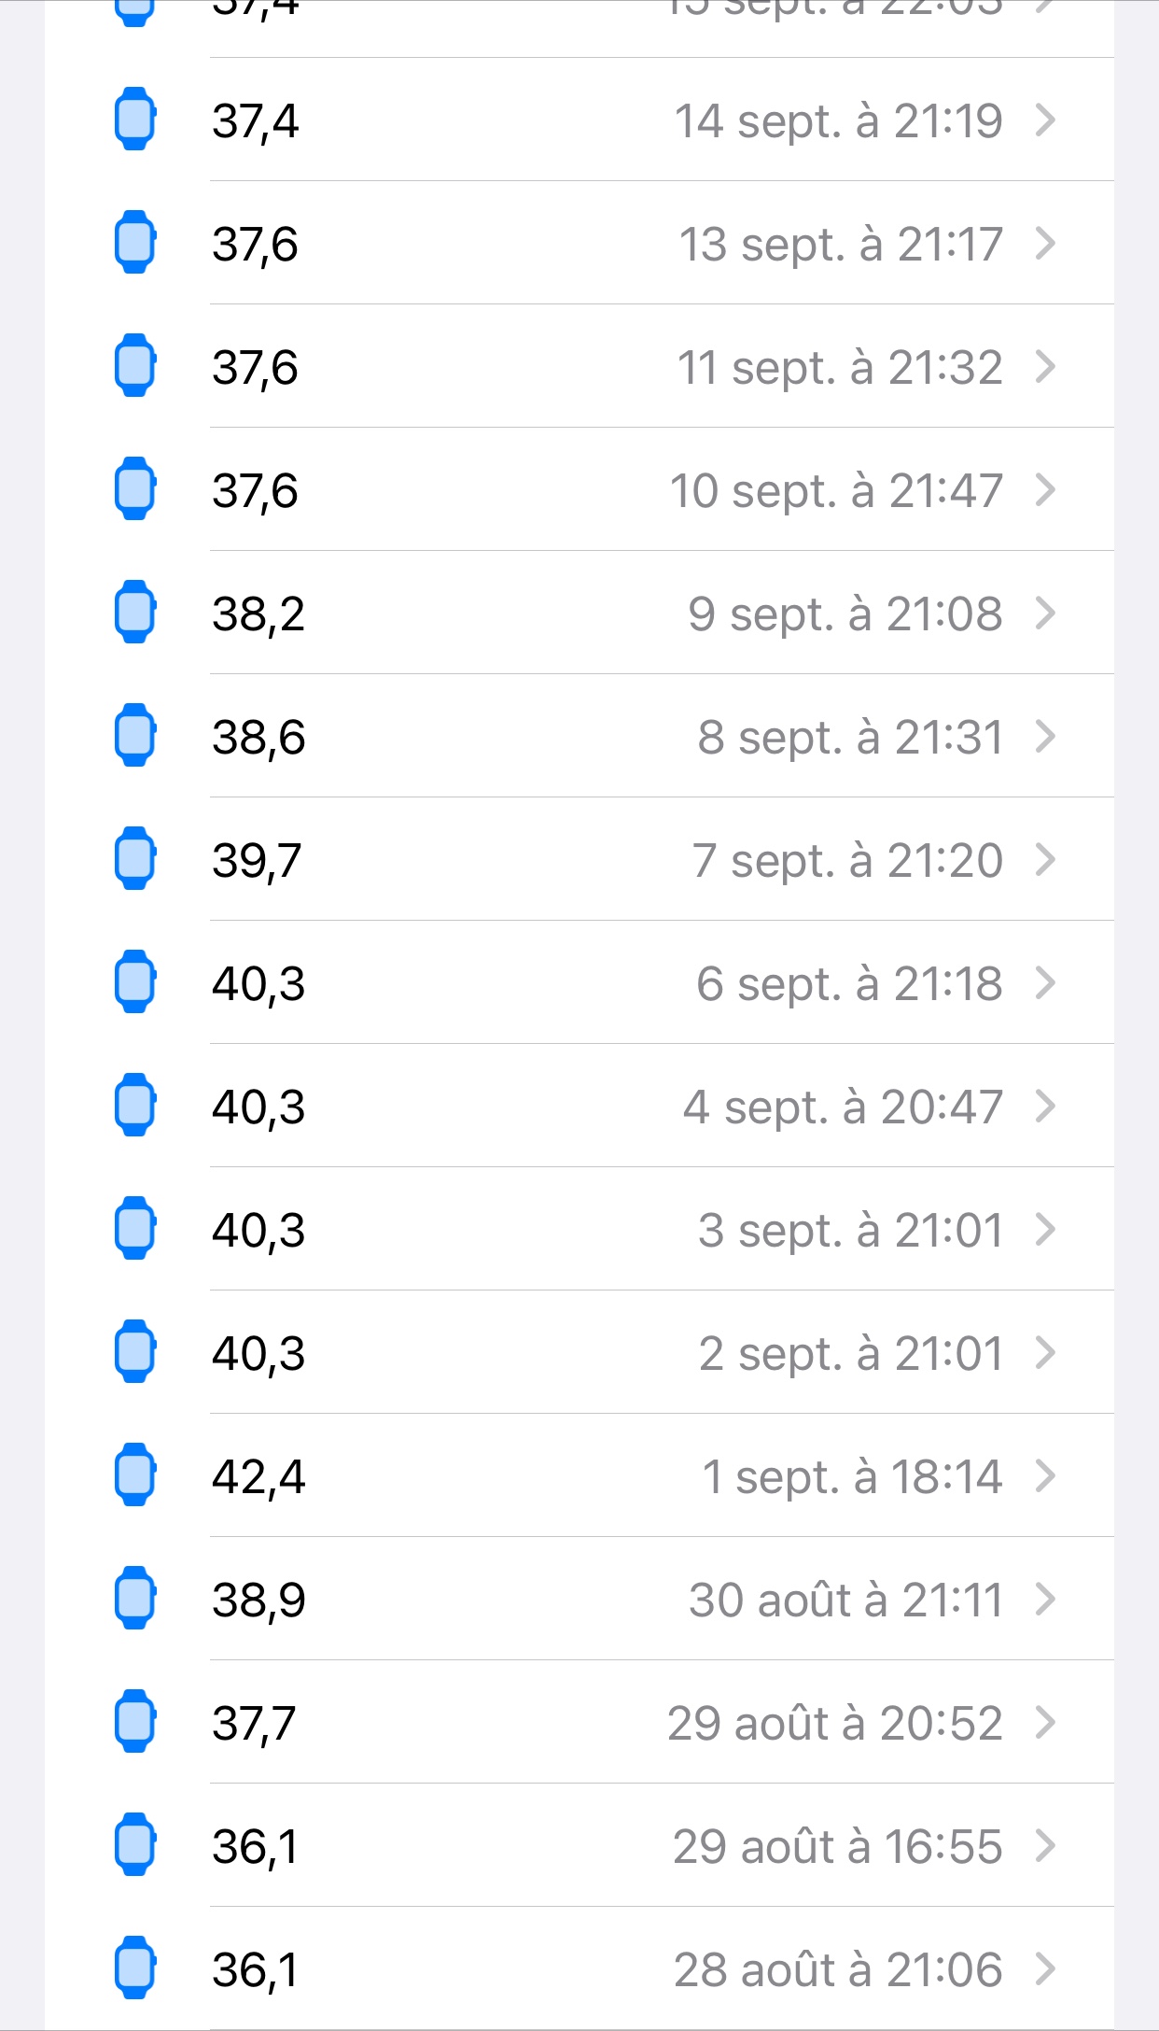Screen dimensions: 1159x2031
Task: Tap watch icon beside 14 sept. entry
Action: (x=134, y=120)
